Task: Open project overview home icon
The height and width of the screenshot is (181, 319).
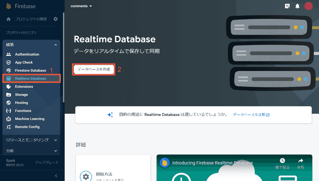Action: point(9,19)
